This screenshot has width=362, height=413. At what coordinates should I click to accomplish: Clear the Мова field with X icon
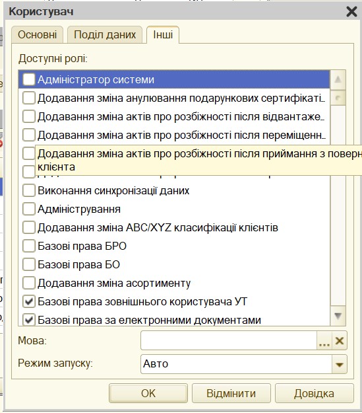click(x=340, y=340)
